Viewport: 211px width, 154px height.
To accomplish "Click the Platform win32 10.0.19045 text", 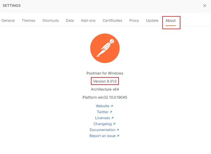I will click(x=105, y=97).
